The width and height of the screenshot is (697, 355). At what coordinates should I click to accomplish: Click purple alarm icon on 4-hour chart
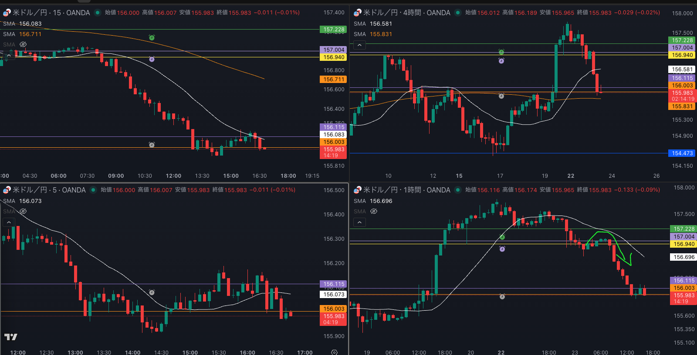(501, 61)
